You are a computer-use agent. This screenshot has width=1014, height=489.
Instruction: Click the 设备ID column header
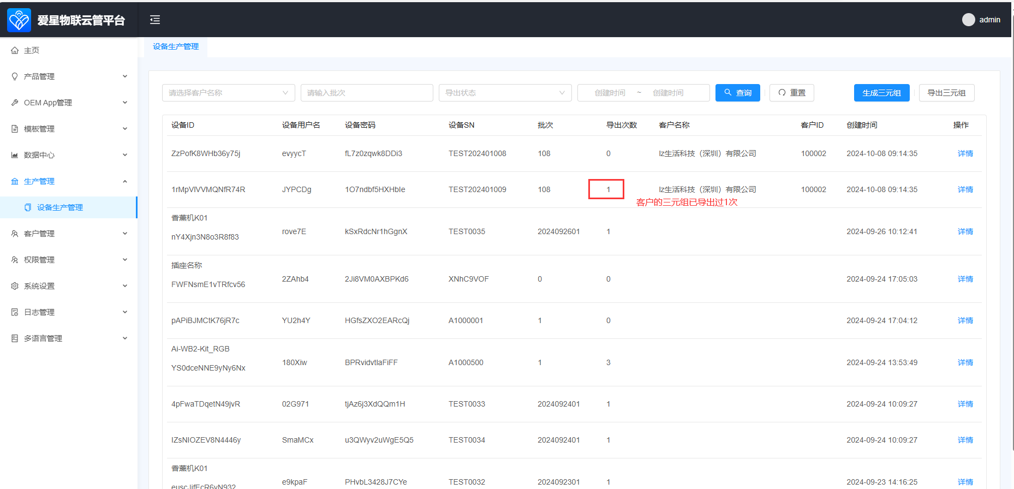click(183, 125)
